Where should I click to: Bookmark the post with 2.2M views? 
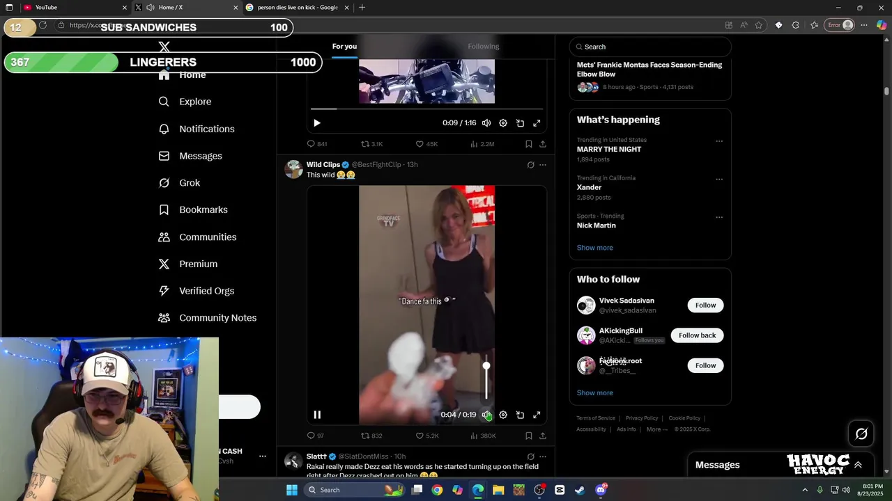(x=529, y=144)
